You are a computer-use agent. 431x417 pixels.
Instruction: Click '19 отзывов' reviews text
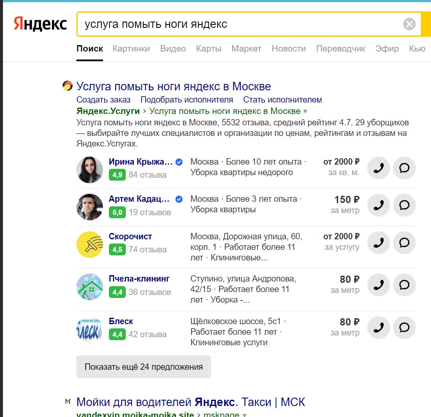click(149, 212)
